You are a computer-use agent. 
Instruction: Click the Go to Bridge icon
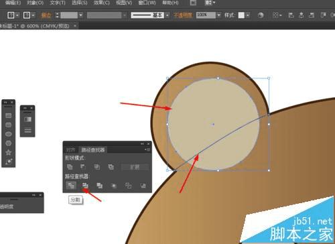193,3
